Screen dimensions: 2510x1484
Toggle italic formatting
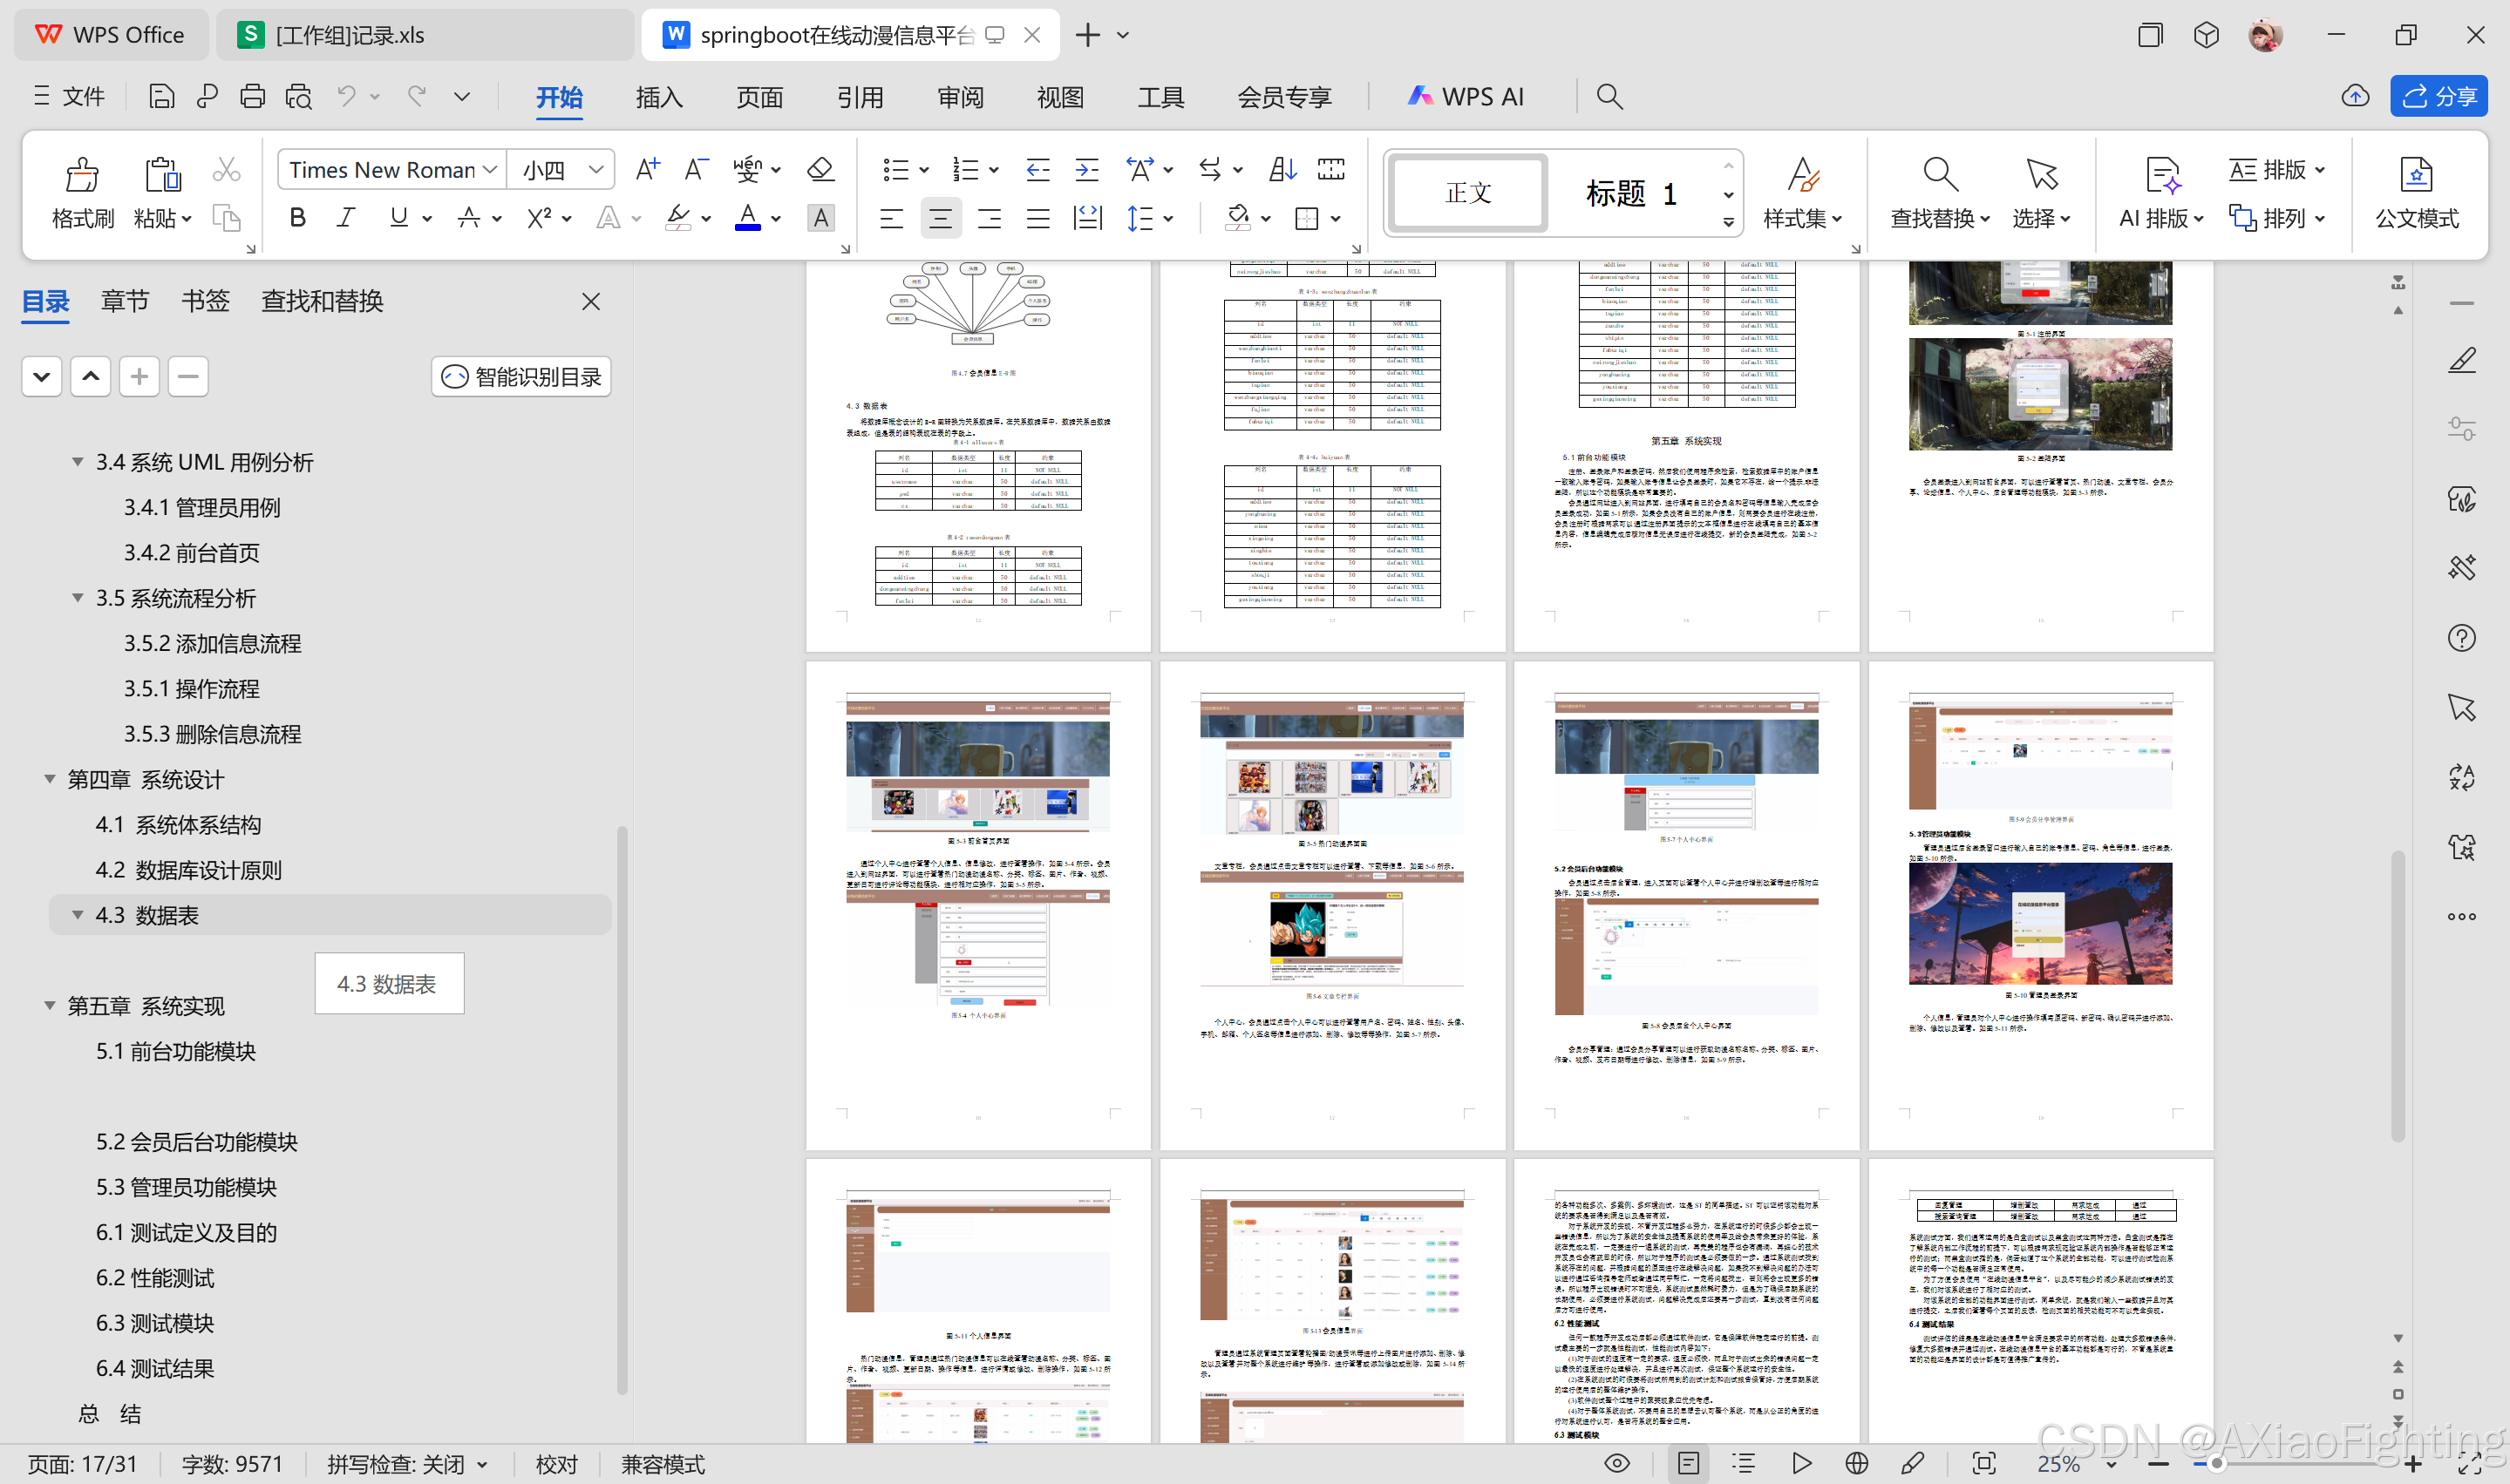click(346, 218)
